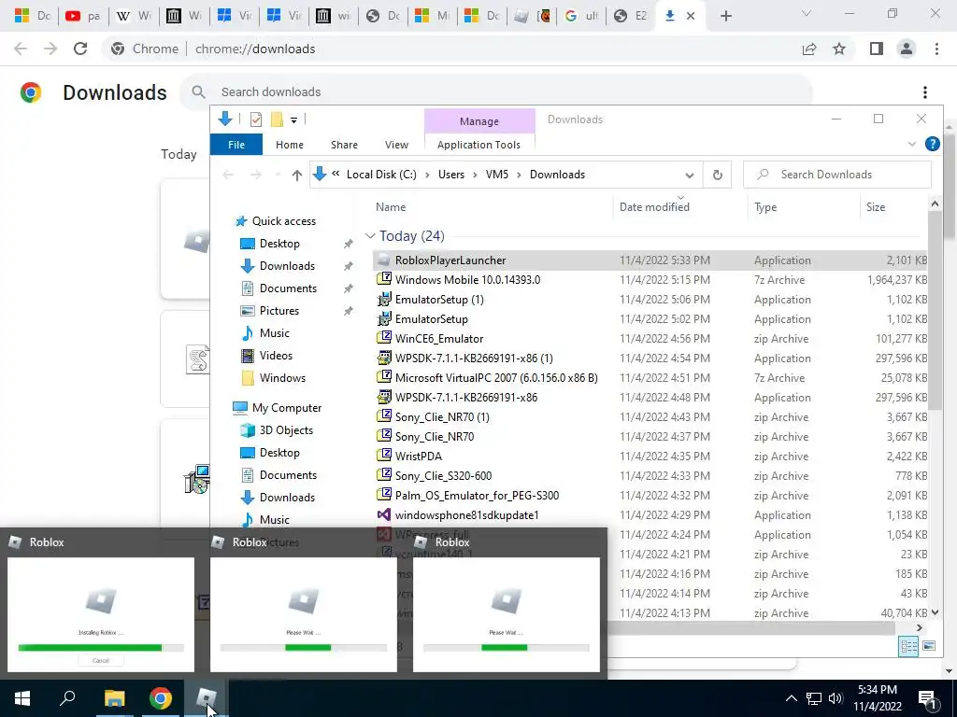
Task: Open File Explorer Help icon
Action: point(932,144)
